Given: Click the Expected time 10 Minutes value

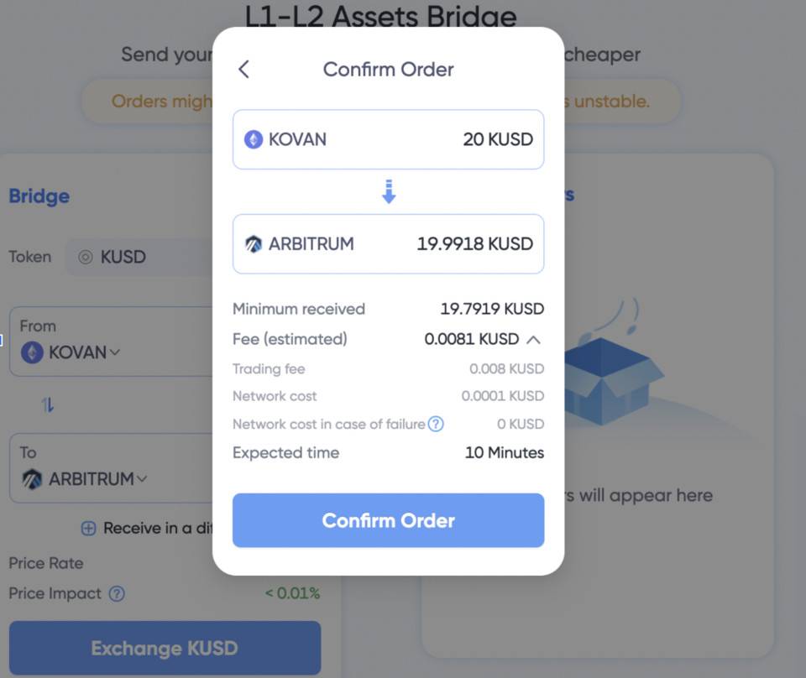Looking at the screenshot, I should coord(504,453).
